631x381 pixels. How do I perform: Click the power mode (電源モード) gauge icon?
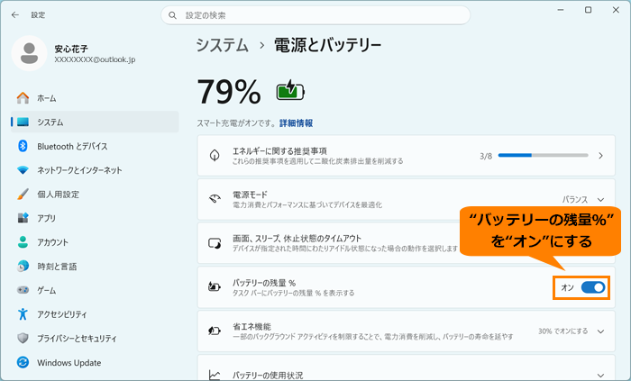[215, 199]
